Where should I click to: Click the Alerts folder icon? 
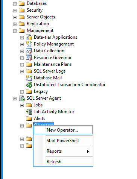pyautogui.click(x=29, y=118)
